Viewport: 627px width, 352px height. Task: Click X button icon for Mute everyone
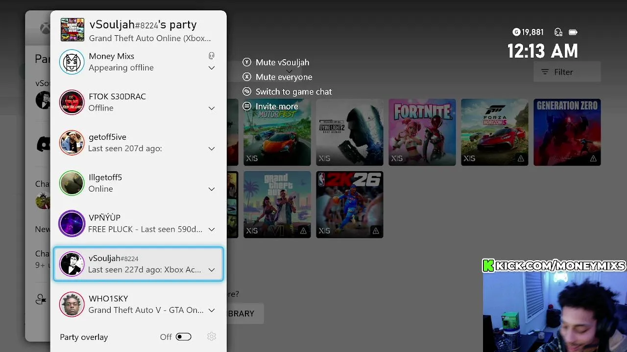247,77
